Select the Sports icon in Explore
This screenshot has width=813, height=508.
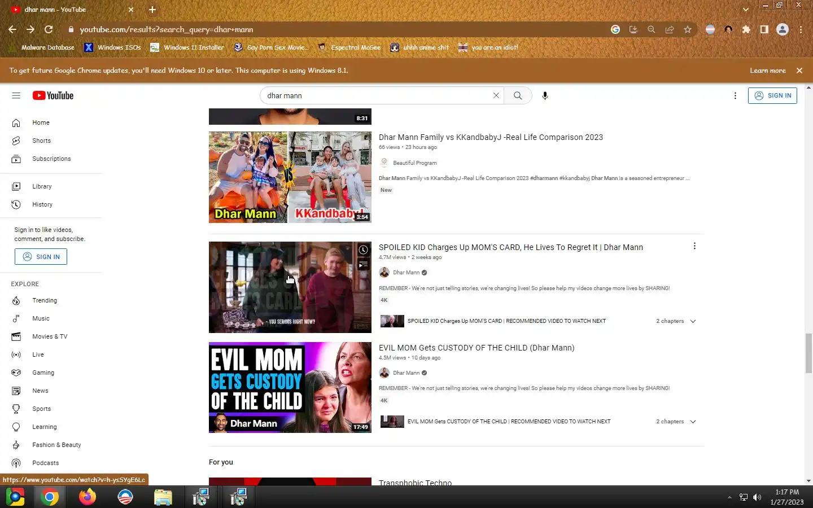(x=16, y=409)
